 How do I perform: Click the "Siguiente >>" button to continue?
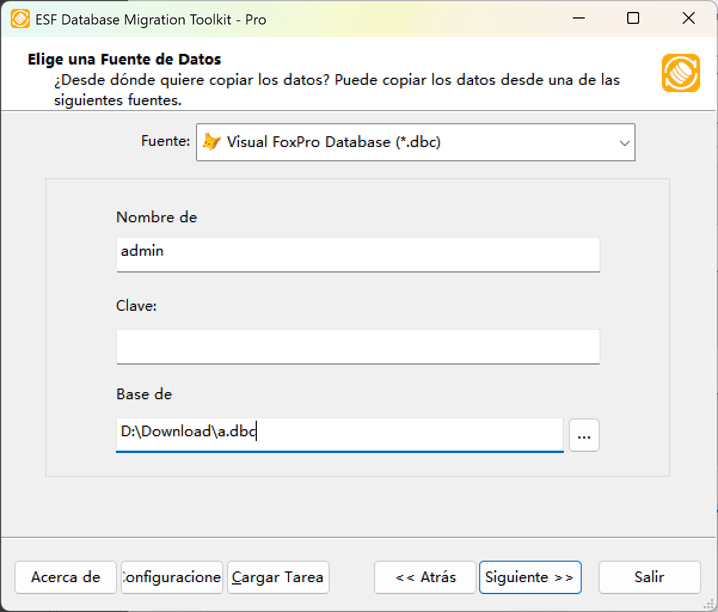pyautogui.click(x=530, y=577)
